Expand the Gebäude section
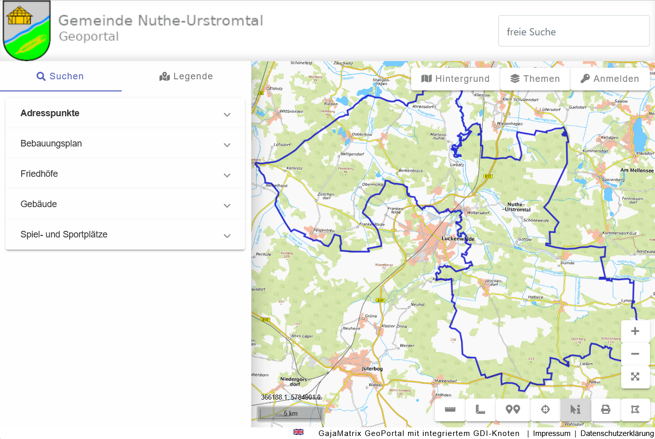The width and height of the screenshot is (655, 439). (x=125, y=205)
